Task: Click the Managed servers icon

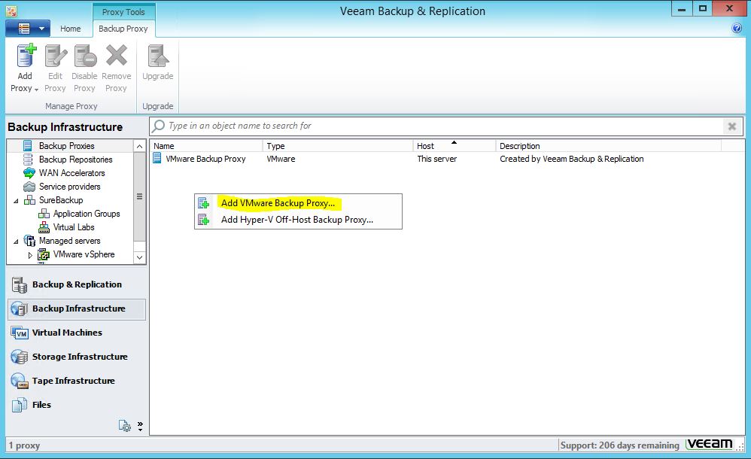Action: click(29, 241)
